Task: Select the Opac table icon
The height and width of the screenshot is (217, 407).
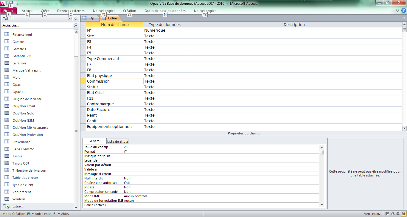Action: tap(7, 85)
